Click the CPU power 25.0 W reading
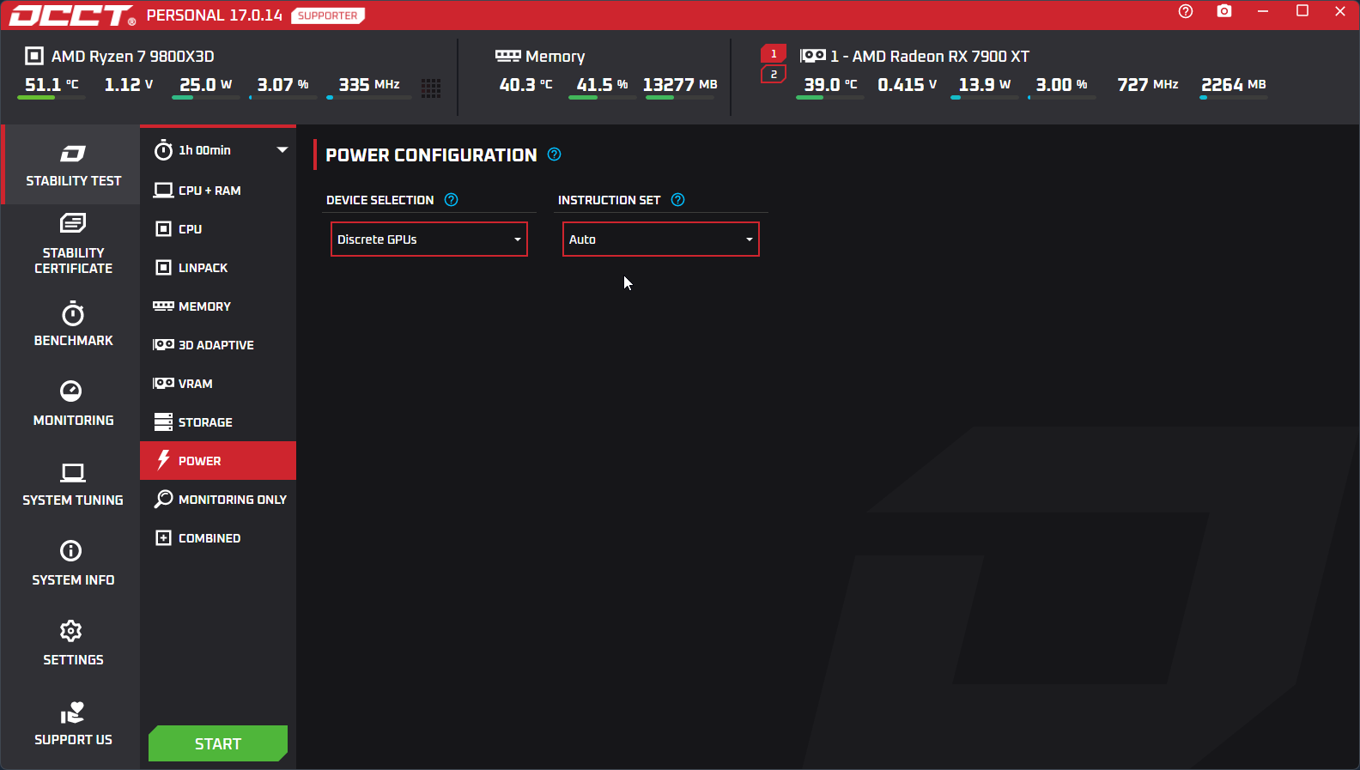1360x770 pixels. coord(206,85)
